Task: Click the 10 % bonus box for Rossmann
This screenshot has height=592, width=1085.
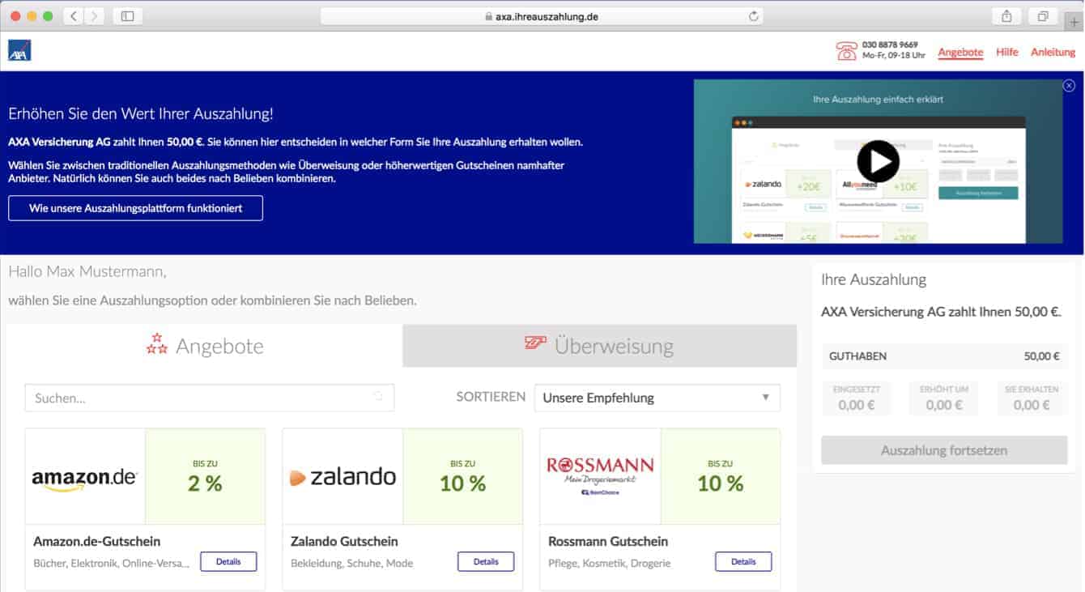Action: (721, 476)
